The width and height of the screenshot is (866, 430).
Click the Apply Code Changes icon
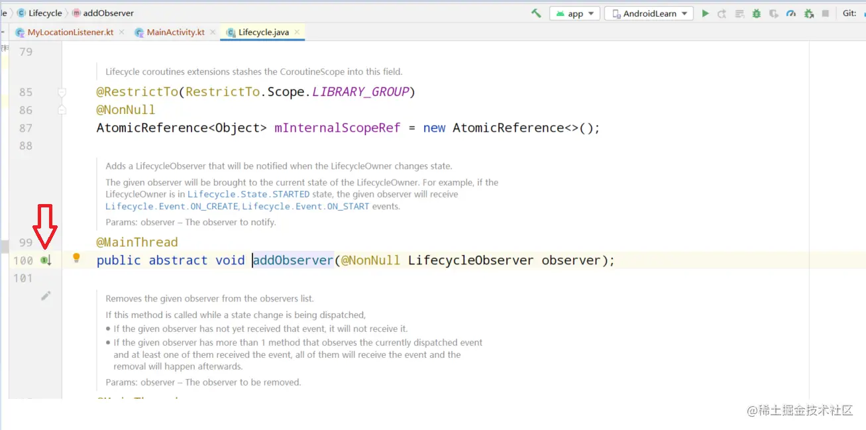tap(739, 13)
